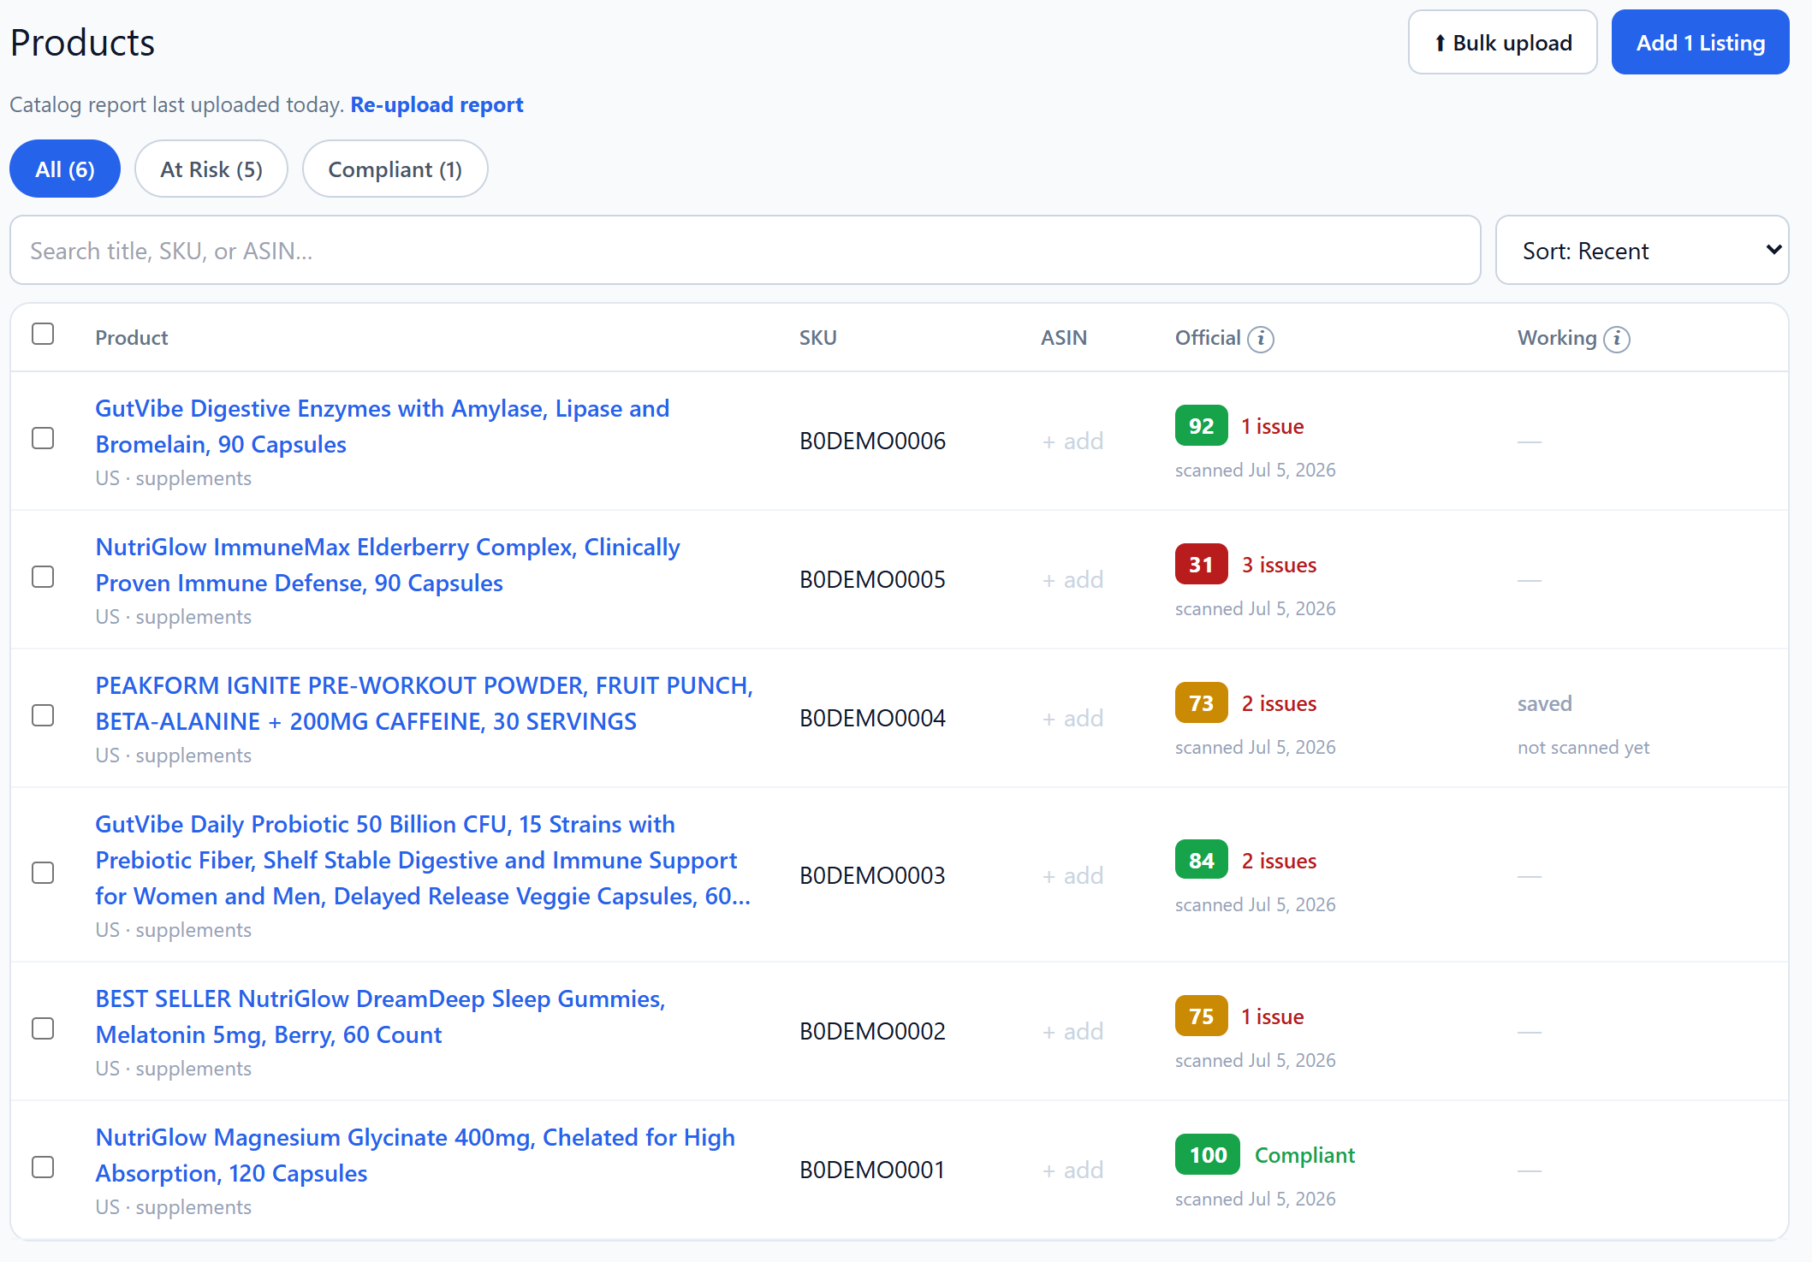The width and height of the screenshot is (1812, 1262).
Task: Click the Official column header label
Action: (x=1208, y=338)
